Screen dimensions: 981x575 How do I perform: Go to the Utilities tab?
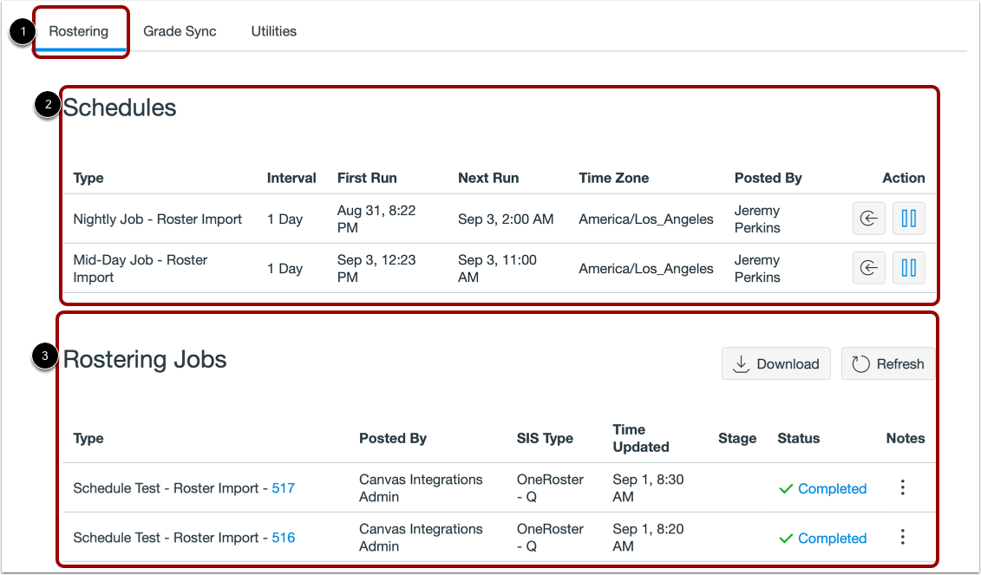tap(274, 31)
